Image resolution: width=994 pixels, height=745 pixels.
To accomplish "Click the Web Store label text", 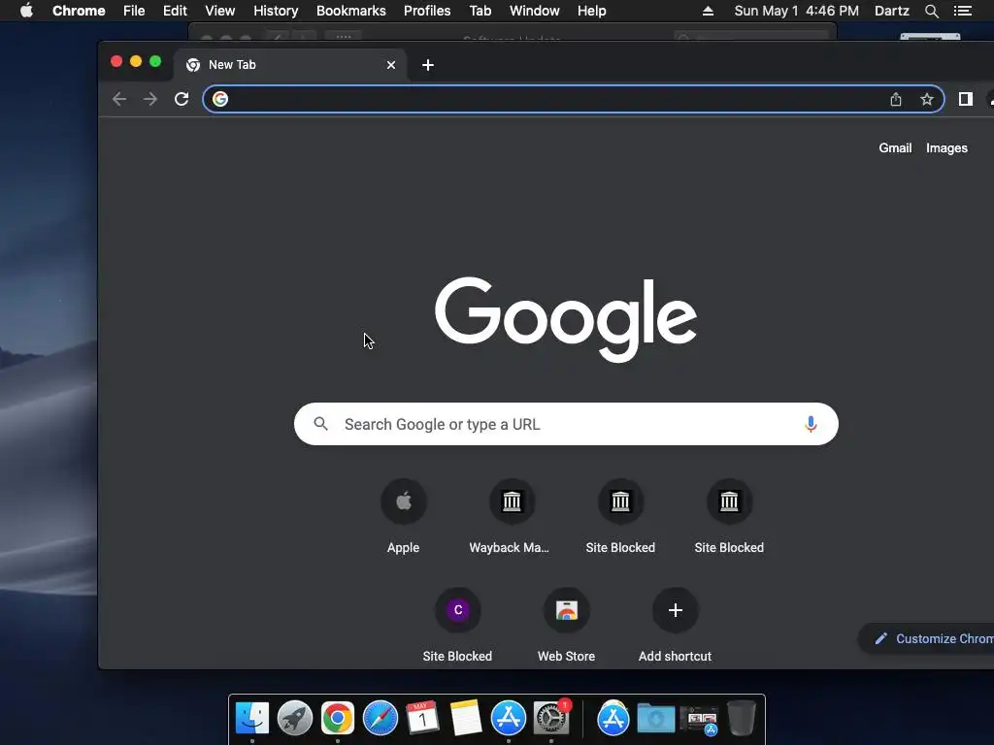I will [566, 657].
